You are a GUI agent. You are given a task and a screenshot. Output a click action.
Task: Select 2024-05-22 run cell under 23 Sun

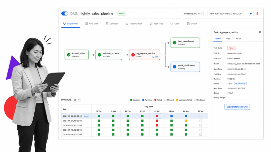click(171, 116)
